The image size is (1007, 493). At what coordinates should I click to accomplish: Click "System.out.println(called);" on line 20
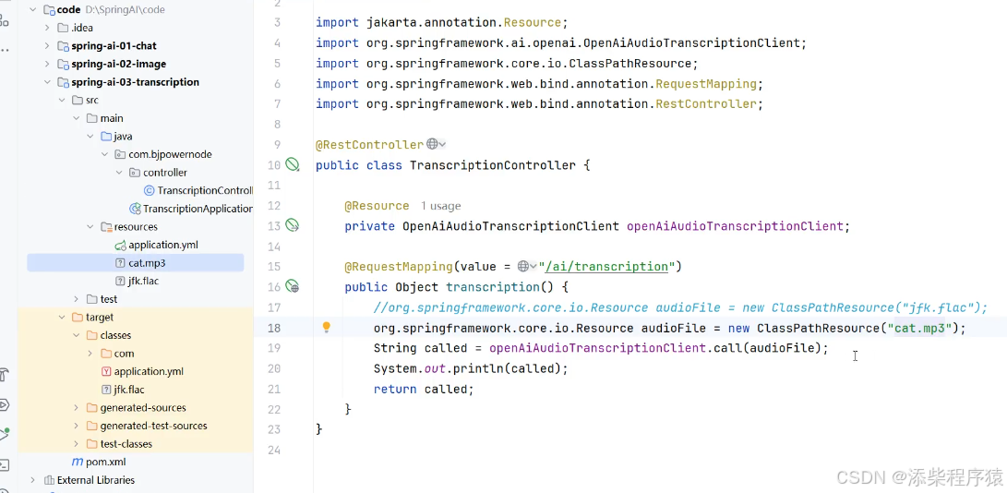(471, 368)
